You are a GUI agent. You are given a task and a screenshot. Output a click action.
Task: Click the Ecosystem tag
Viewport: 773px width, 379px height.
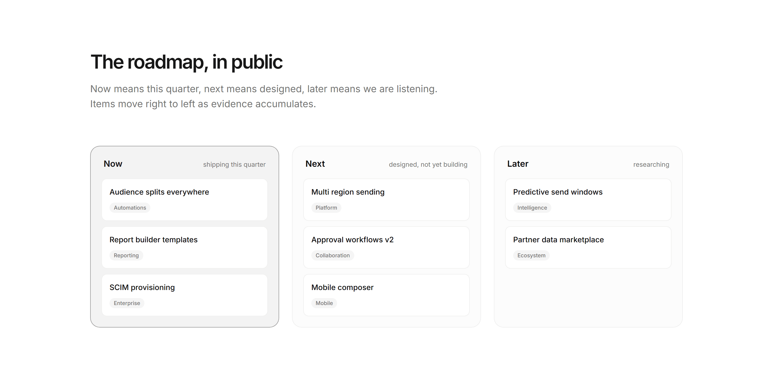531,255
